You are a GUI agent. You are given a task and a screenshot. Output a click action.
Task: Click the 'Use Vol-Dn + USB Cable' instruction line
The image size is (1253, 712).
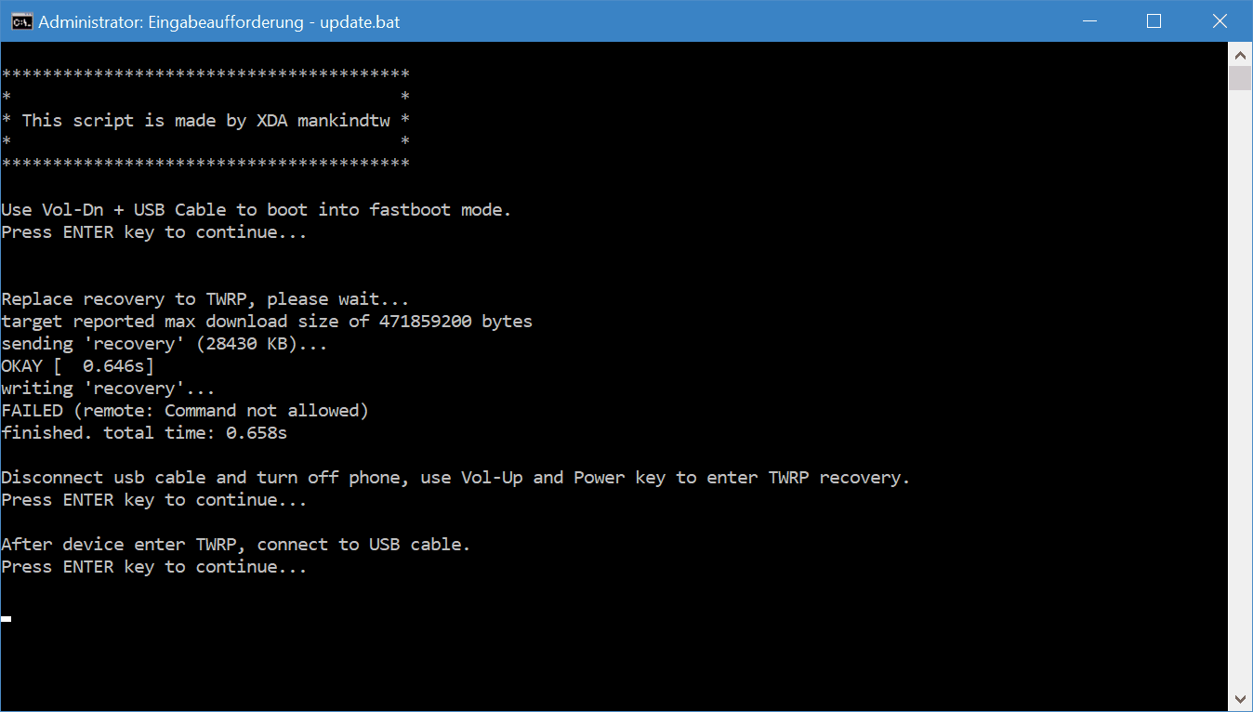pos(257,210)
